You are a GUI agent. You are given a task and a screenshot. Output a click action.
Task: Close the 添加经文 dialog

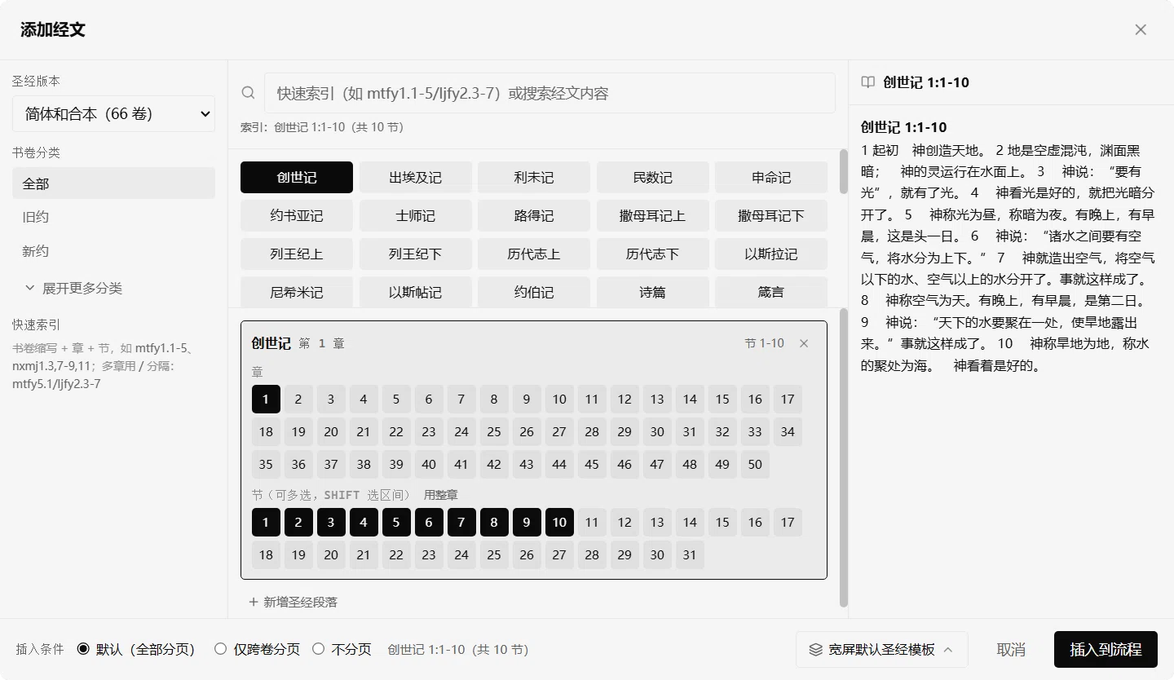1141,29
